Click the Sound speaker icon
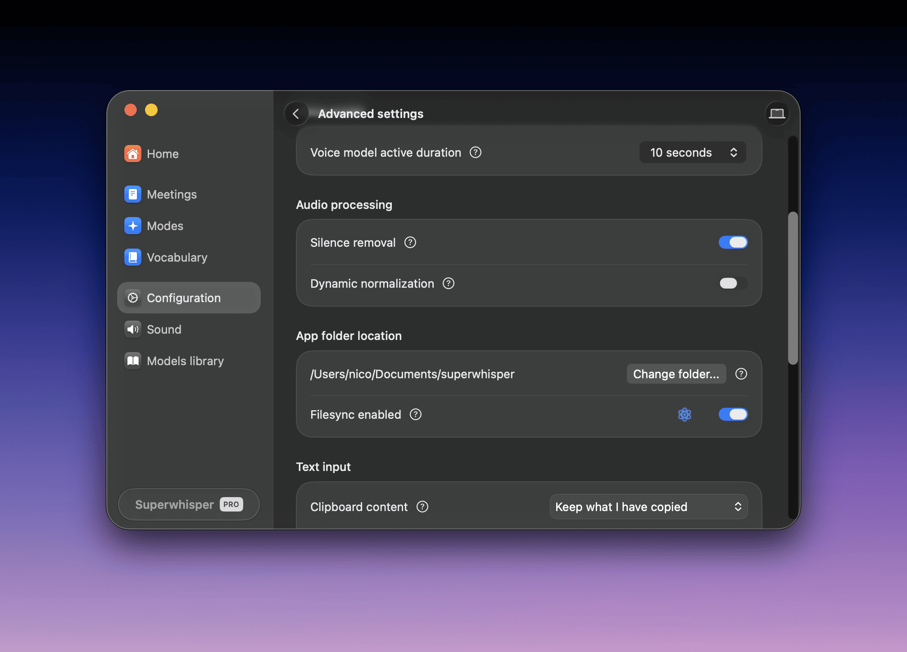907x652 pixels. point(132,329)
